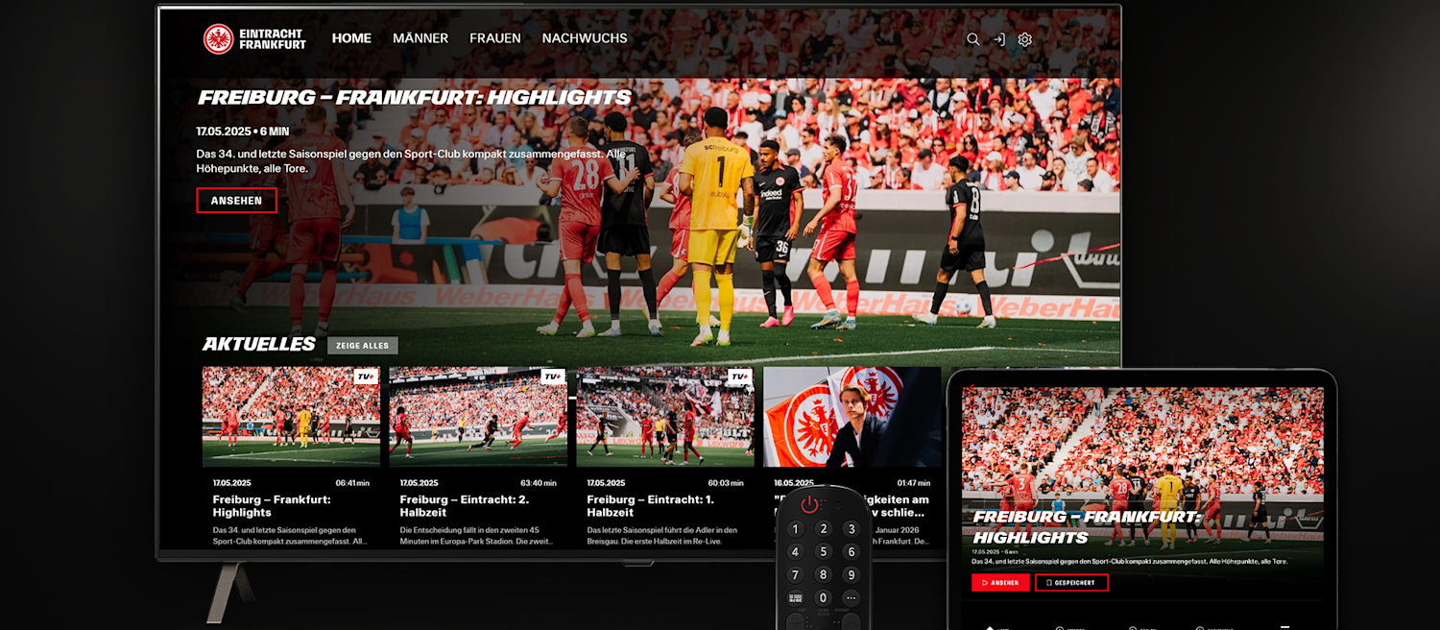Click the TV hero title 'FREIBURG – FRANKFURT: HIGHLIGHTS'

click(415, 98)
